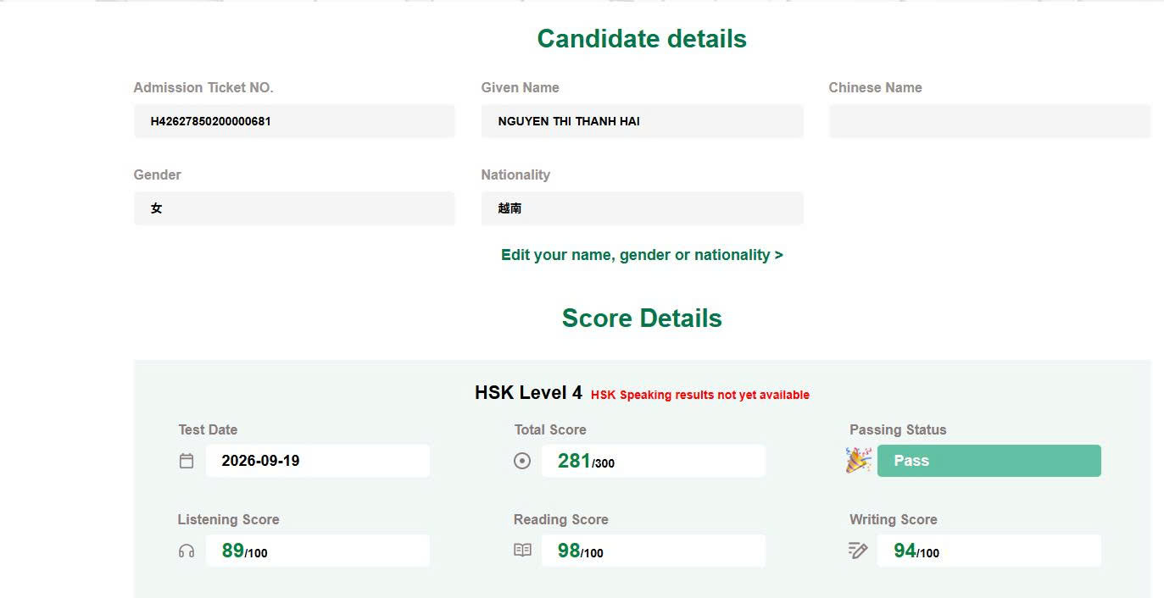Click the 'Score Details' heading

point(642,318)
